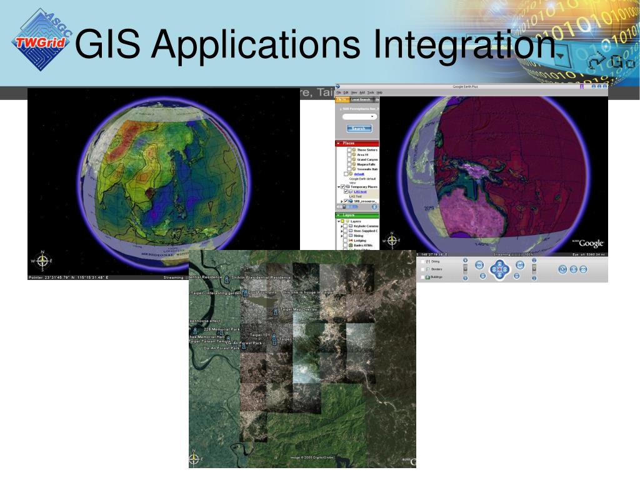Click the Da-An Forest Park placemark icon
This screenshot has width=640, height=480.
coord(244,346)
